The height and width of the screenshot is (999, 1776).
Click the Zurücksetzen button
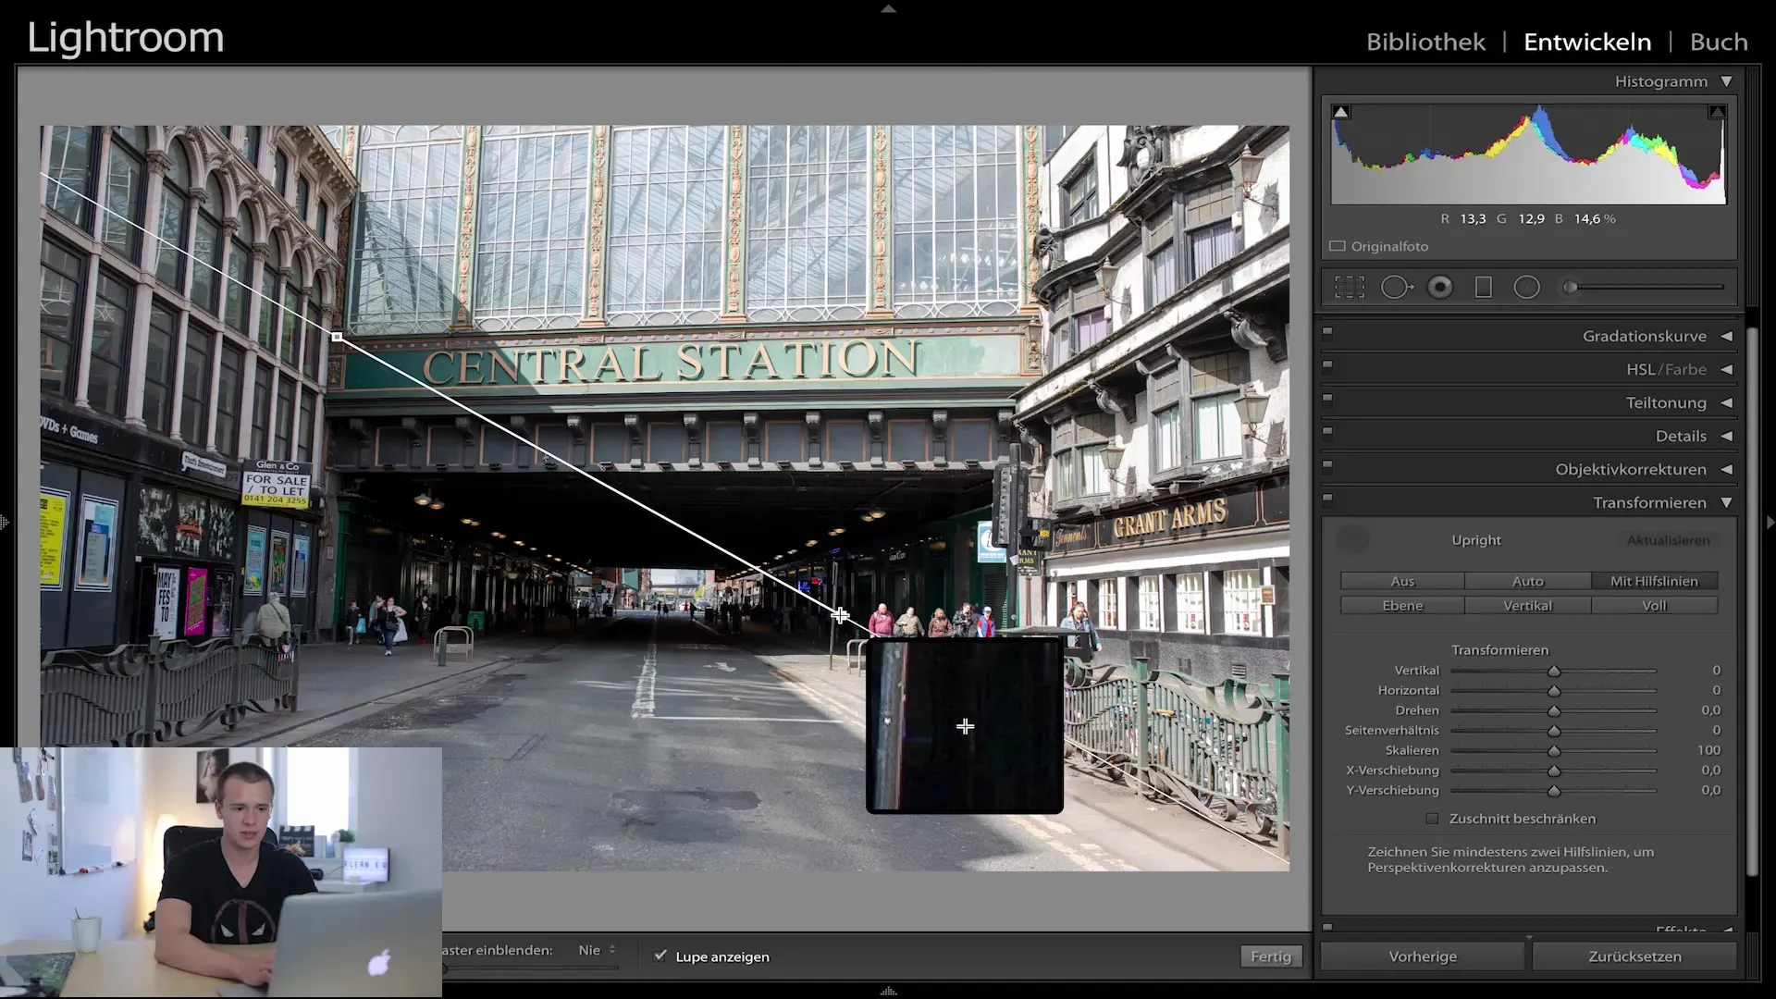1634,956
